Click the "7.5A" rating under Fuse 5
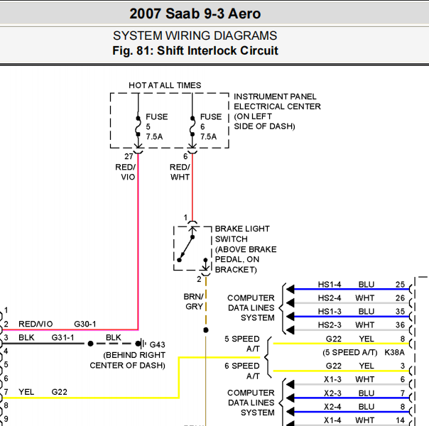Image resolution: width=429 pixels, height=426 pixels. point(154,136)
